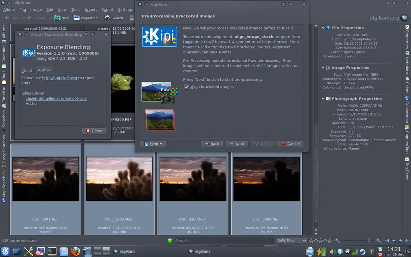The width and height of the screenshot is (411, 257).
Task: Open the Import menu
Action: 91,9
